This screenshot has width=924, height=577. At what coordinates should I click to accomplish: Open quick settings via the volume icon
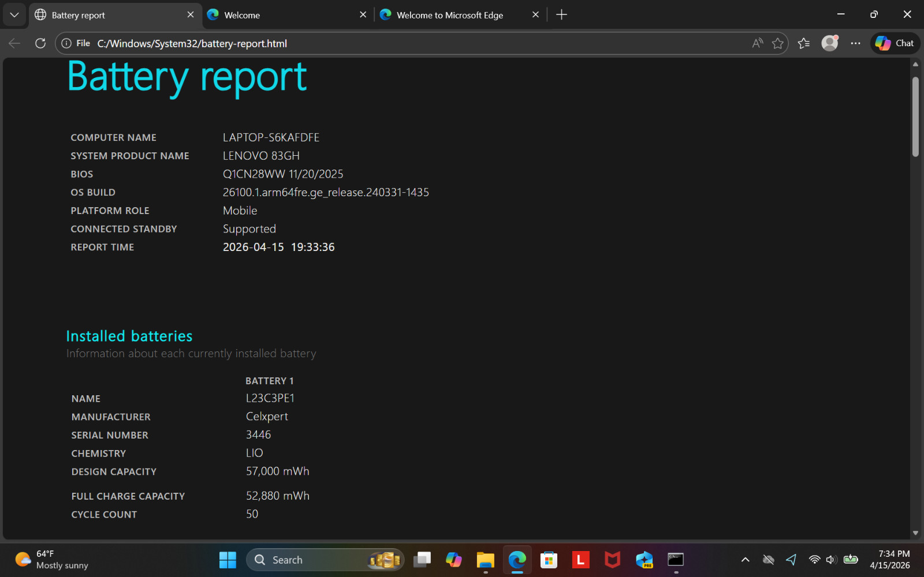point(832,560)
